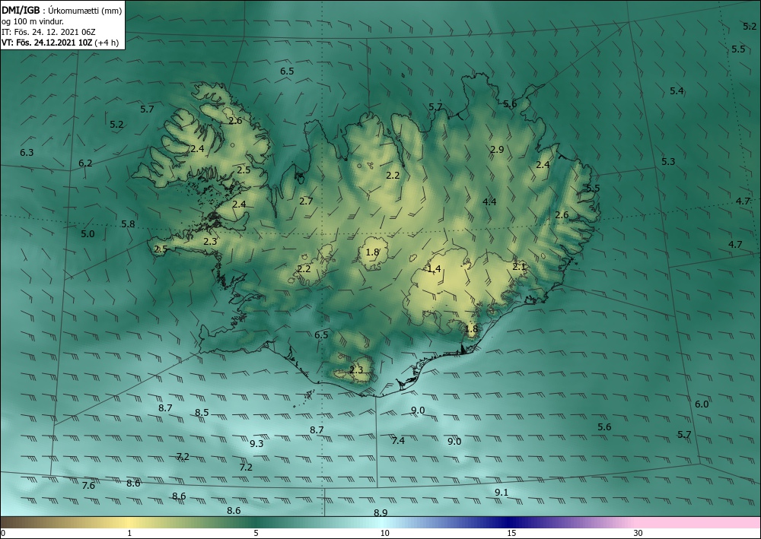Click the 1 label on the colorbar

[x=129, y=533]
